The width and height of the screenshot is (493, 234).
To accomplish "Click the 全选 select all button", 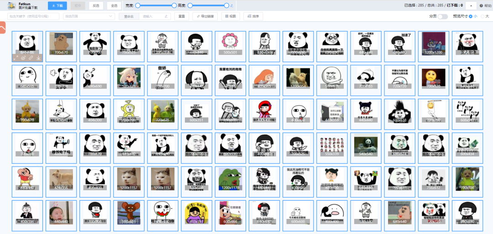I will (x=113, y=5).
